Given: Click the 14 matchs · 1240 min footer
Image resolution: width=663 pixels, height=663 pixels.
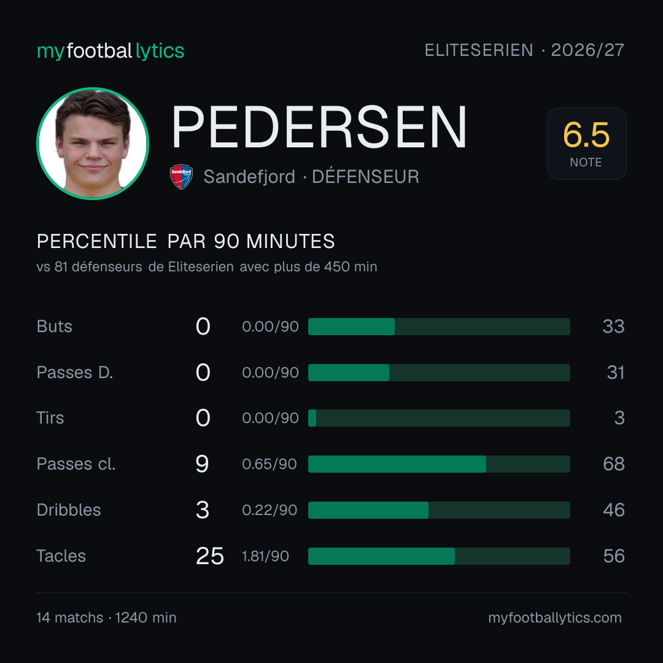Looking at the screenshot, I should tap(107, 618).
